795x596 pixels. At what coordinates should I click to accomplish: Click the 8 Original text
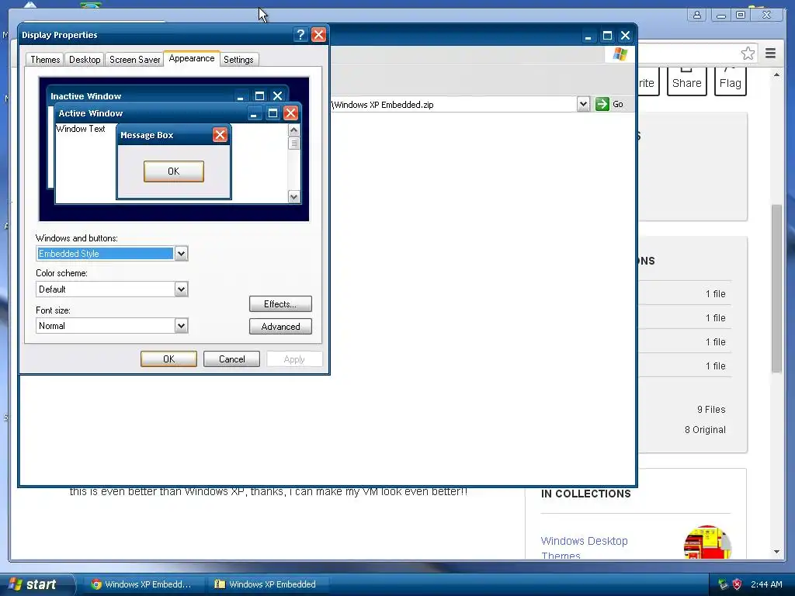click(x=705, y=430)
